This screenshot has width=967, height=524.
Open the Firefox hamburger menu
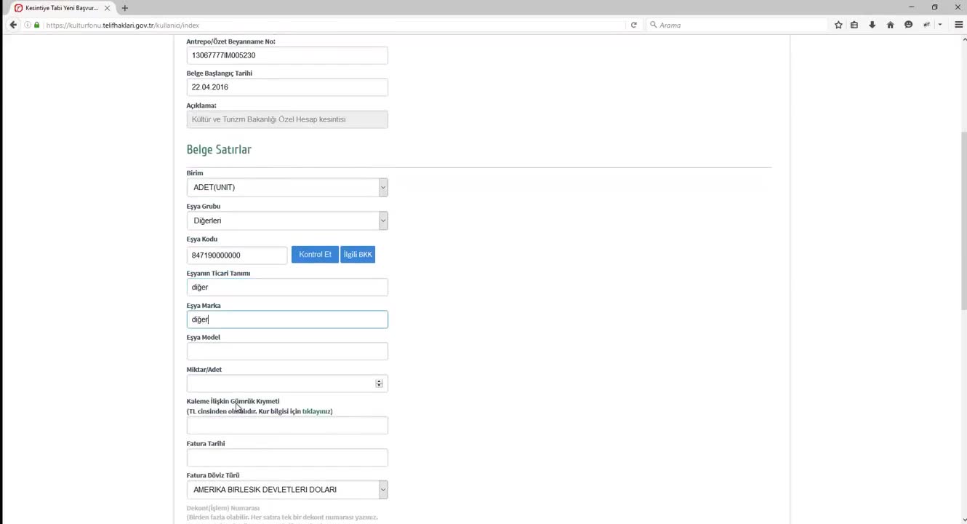pos(958,25)
